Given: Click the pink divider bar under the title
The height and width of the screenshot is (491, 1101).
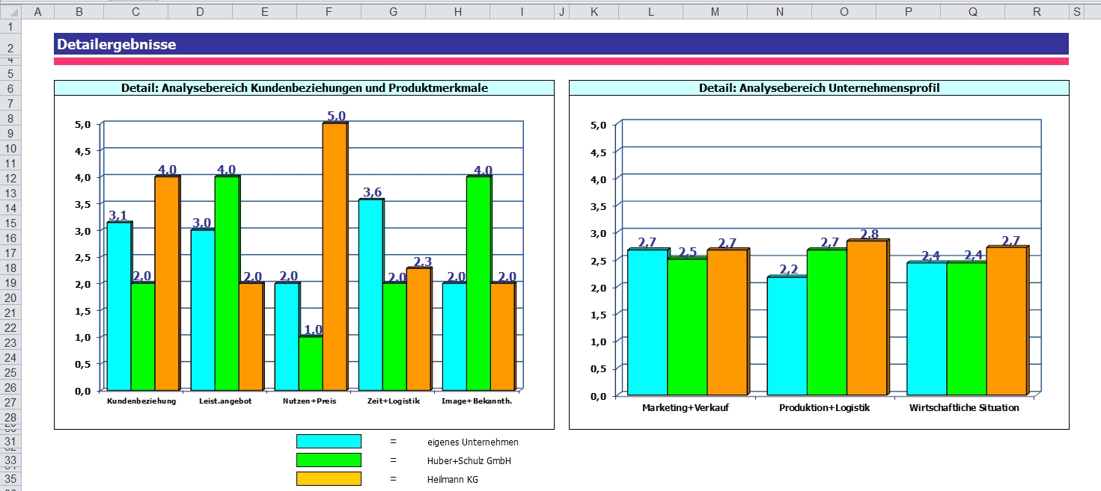Looking at the screenshot, I should (561, 61).
